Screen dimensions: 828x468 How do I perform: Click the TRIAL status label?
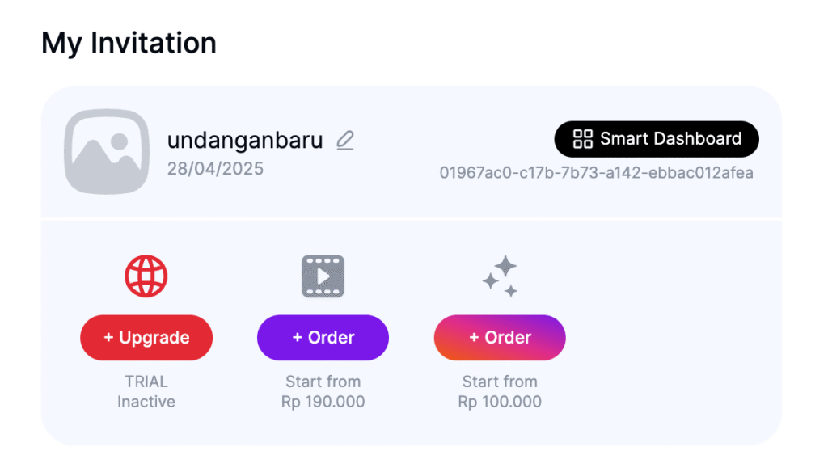(x=146, y=382)
